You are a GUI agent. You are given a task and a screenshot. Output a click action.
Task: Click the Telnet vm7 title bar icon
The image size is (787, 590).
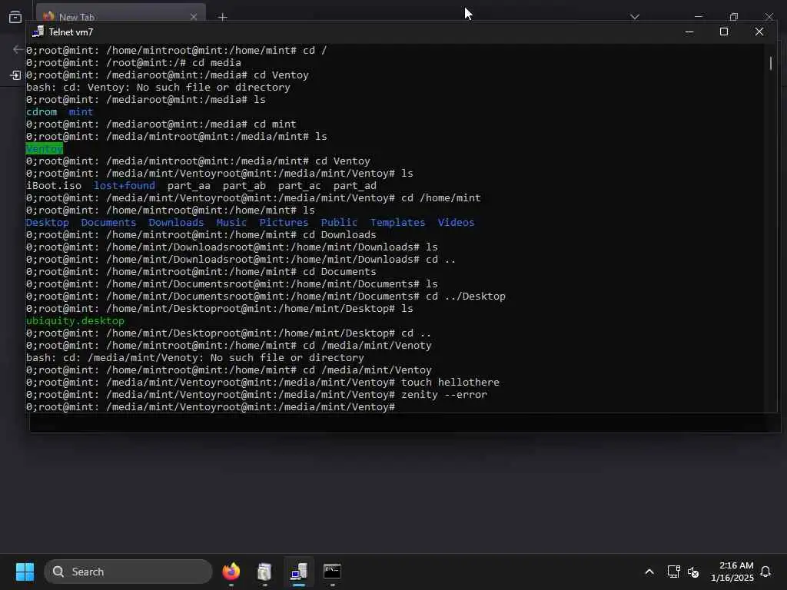(x=38, y=32)
